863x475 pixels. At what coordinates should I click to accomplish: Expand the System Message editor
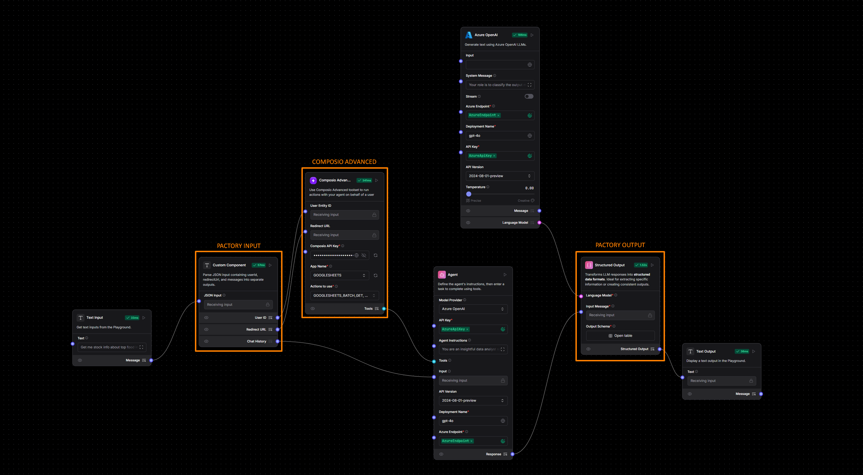[530, 85]
